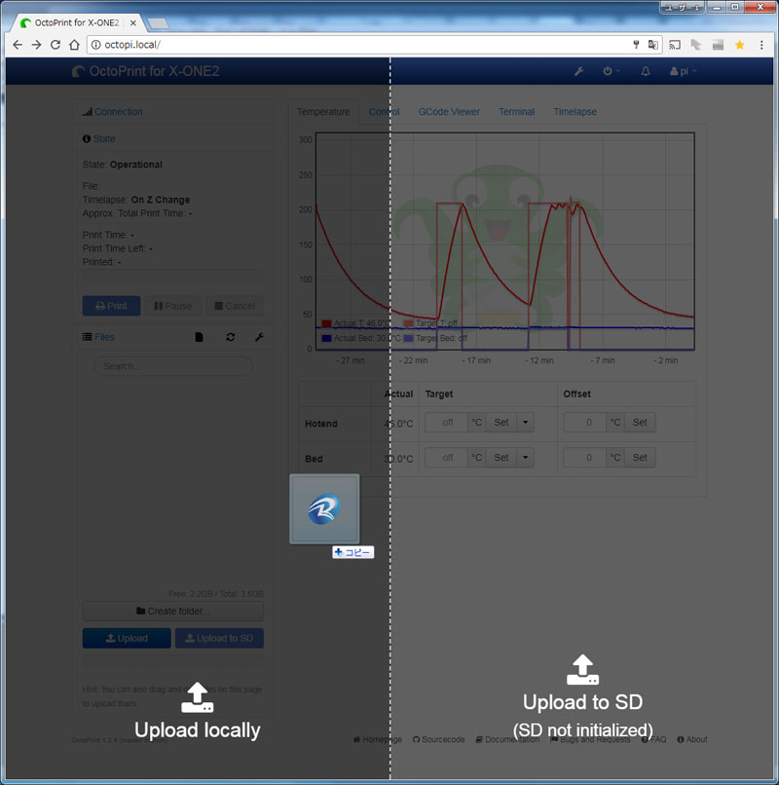Image resolution: width=779 pixels, height=785 pixels.
Task: Open Bed target preset dropdown arrow
Action: point(525,458)
